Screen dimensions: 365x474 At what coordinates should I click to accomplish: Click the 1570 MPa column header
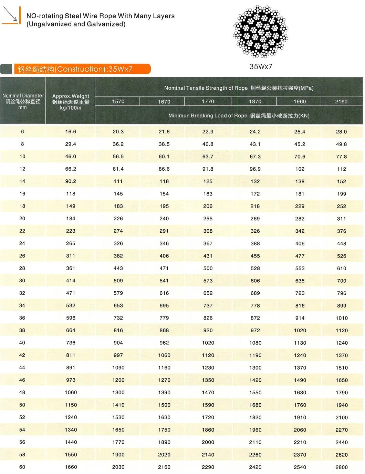[118, 101]
